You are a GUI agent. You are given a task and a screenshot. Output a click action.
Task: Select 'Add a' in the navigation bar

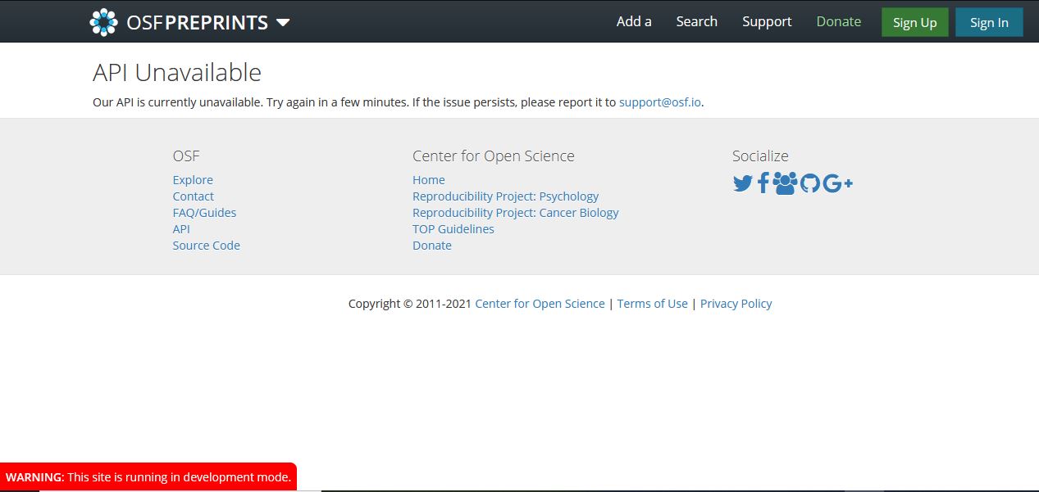[634, 21]
